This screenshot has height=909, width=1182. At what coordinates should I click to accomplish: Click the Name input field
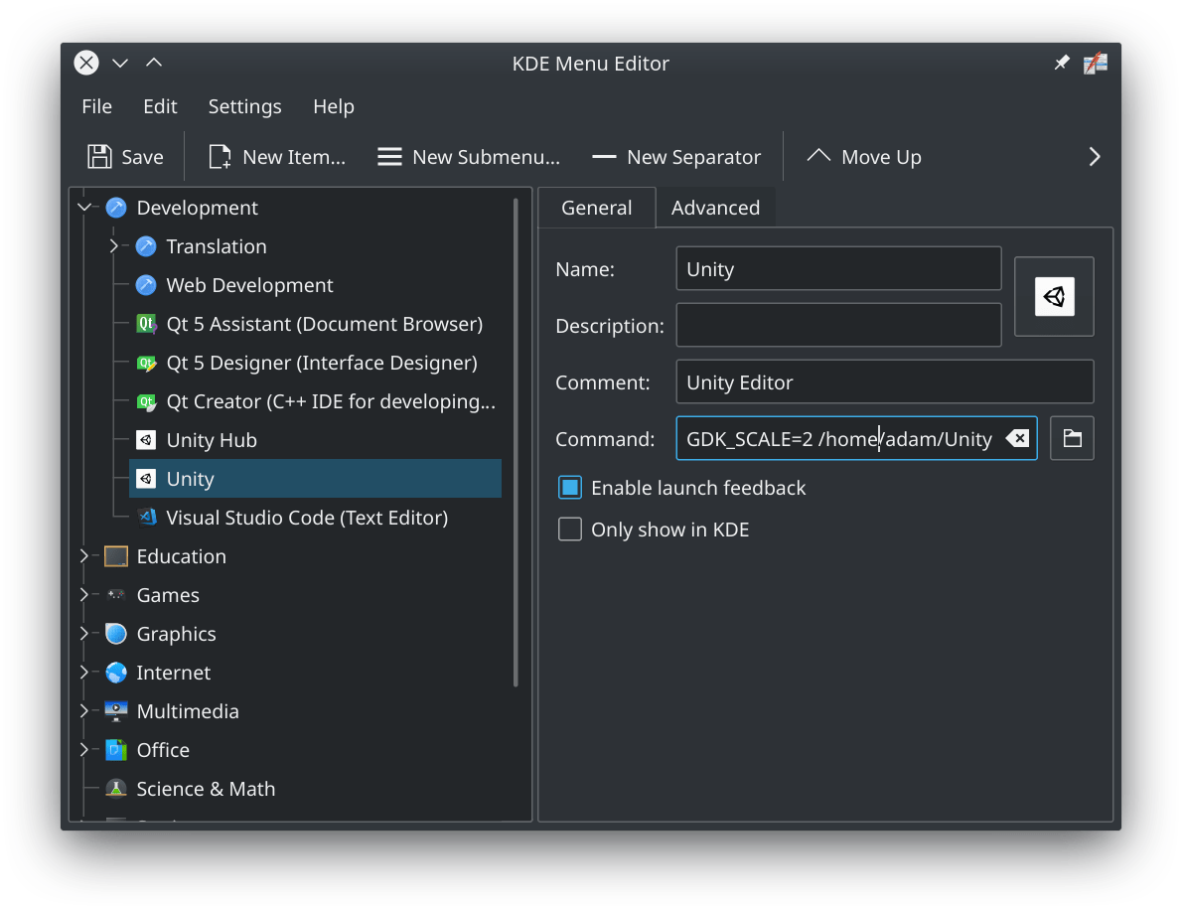point(838,268)
